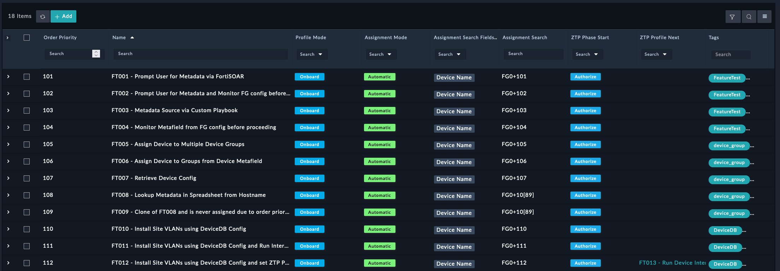Click Authorize badge in row 108
The image size is (780, 271).
(585, 195)
